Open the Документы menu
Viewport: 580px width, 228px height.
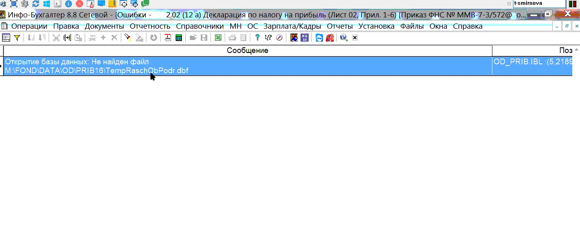coord(104,26)
